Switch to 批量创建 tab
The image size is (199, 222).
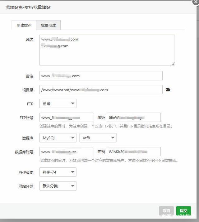click(x=48, y=25)
